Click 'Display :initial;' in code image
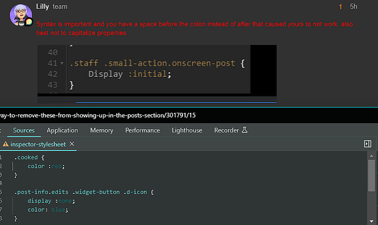 click(130, 74)
